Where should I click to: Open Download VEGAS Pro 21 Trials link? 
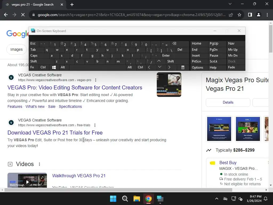coord(55,133)
